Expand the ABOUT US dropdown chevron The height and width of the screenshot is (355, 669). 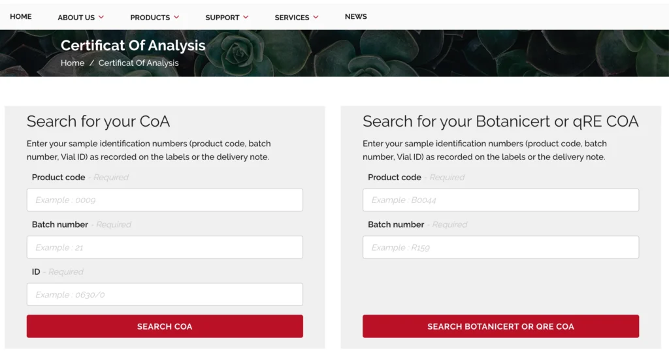[101, 18]
